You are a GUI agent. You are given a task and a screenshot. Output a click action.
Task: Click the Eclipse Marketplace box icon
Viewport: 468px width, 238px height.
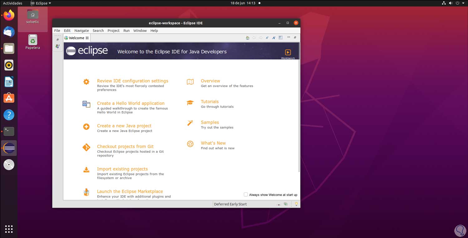pyautogui.click(x=86, y=192)
